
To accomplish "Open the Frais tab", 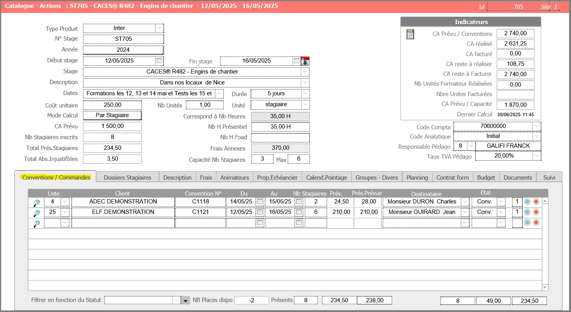I will (x=206, y=177).
